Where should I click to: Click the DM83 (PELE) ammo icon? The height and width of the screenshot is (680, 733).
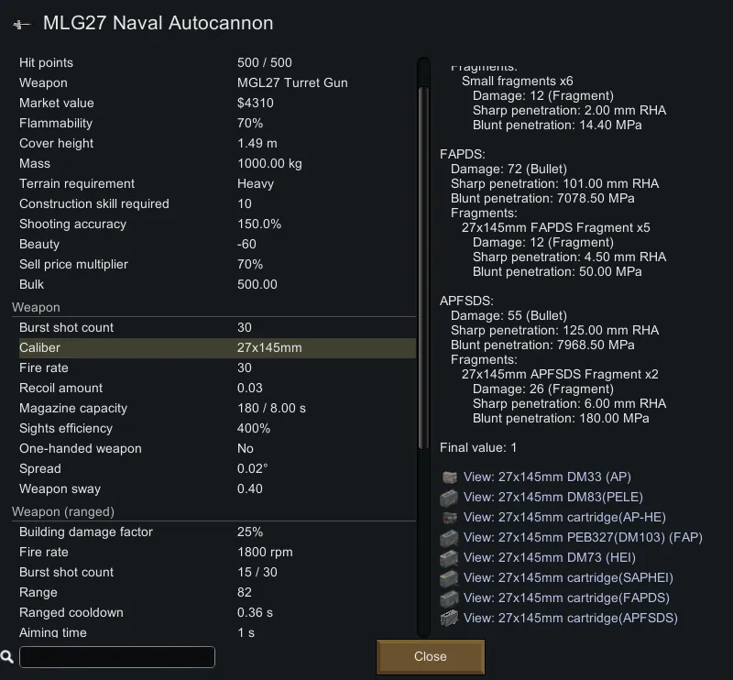click(x=449, y=497)
